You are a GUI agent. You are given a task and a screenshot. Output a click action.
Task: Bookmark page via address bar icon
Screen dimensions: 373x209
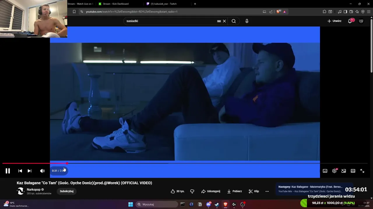coord(74,12)
